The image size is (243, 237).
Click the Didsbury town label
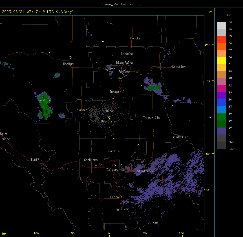tap(108, 121)
